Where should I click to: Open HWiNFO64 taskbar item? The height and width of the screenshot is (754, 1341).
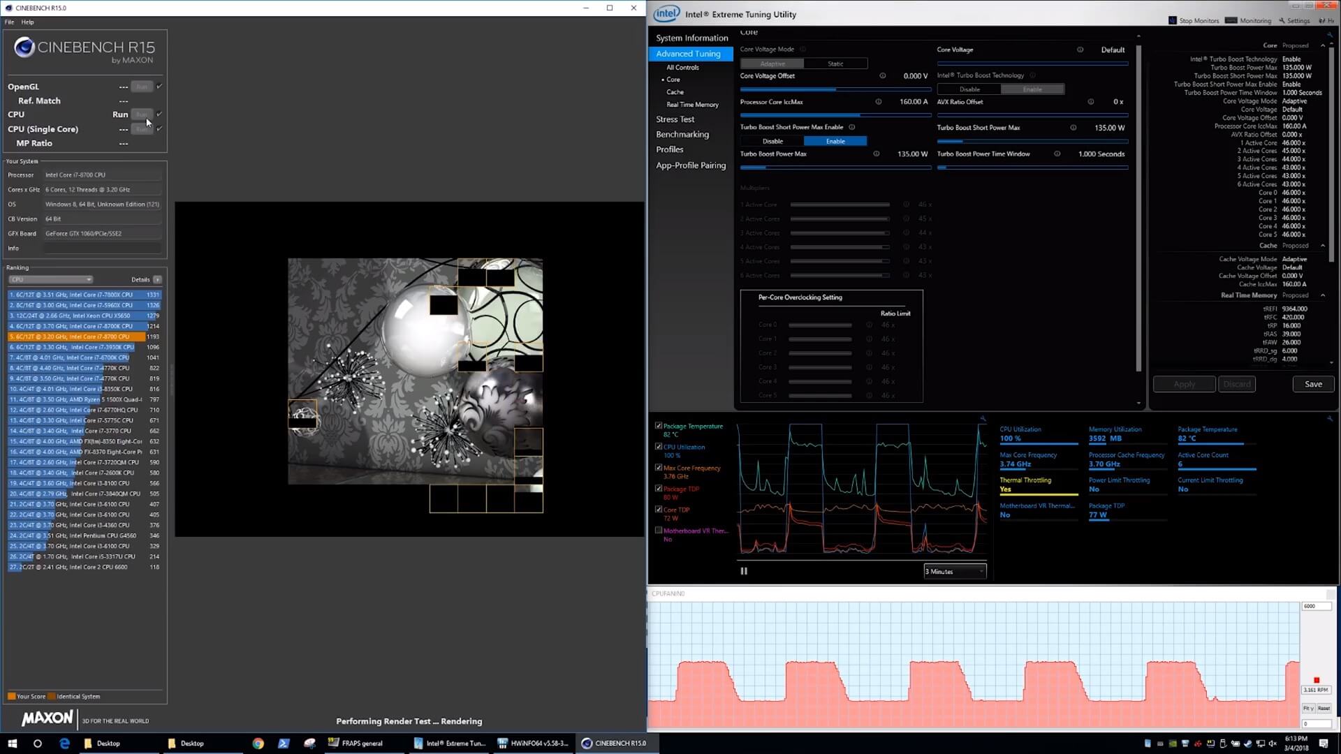point(534,744)
